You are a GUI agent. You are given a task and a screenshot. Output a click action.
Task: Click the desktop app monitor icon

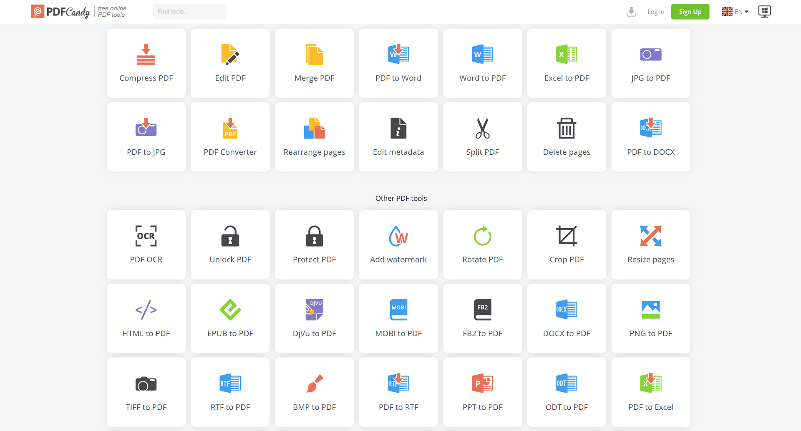(764, 12)
